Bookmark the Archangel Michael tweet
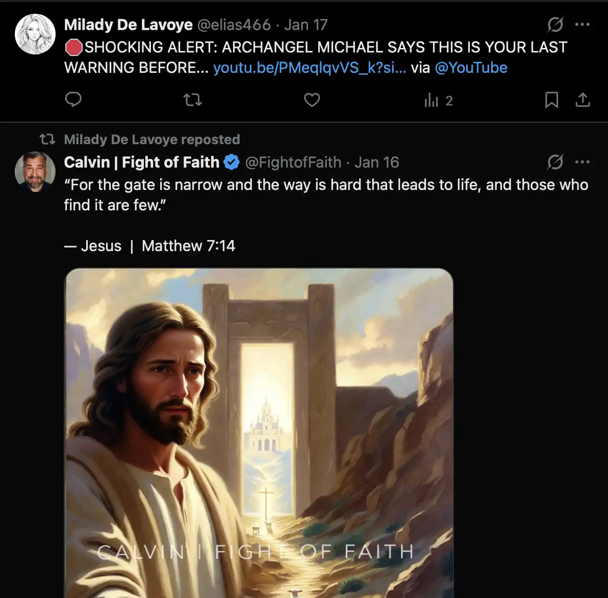The width and height of the screenshot is (608, 598). click(551, 100)
